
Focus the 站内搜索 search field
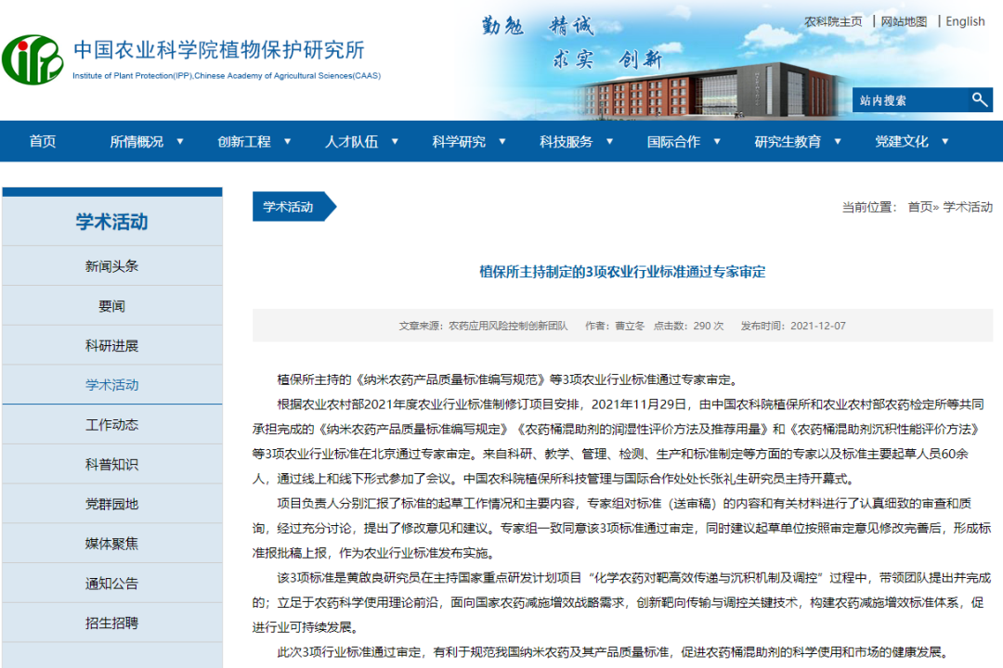coord(911,100)
